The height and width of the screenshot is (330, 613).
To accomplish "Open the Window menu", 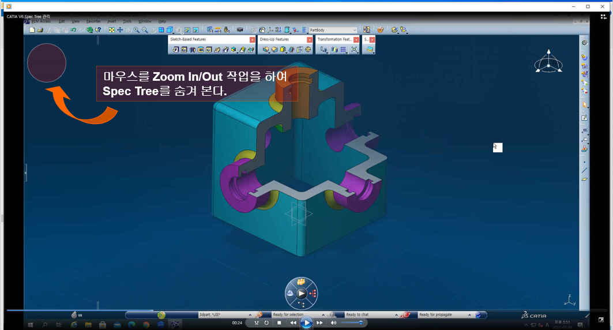I will pos(145,21).
